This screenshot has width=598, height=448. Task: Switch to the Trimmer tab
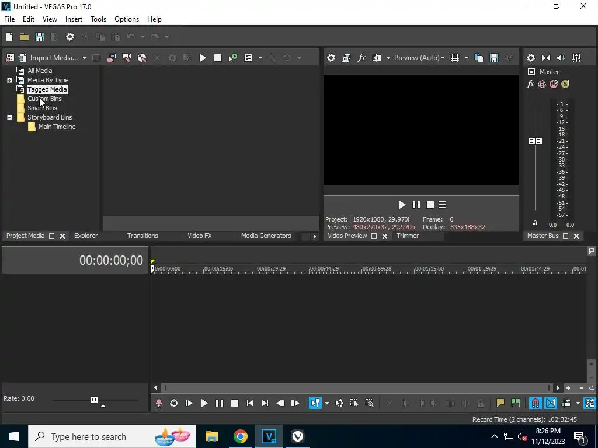click(407, 236)
